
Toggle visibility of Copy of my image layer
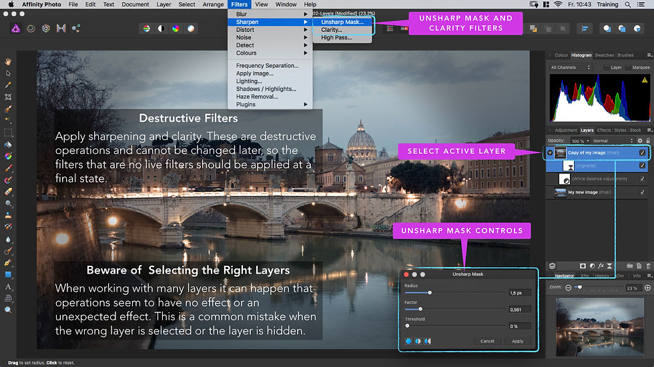click(642, 153)
